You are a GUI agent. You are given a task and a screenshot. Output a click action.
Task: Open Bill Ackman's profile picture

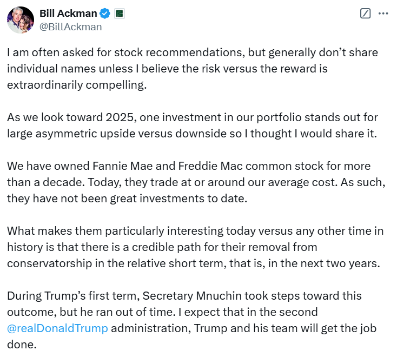tap(21, 20)
